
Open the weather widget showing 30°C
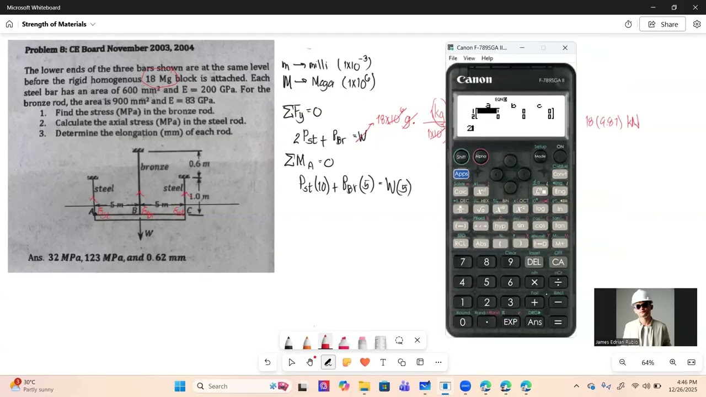tap(32, 386)
